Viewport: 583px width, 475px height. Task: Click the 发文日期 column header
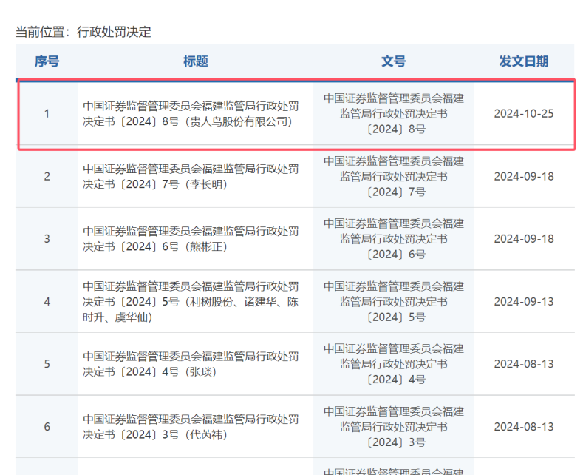[x=523, y=61]
